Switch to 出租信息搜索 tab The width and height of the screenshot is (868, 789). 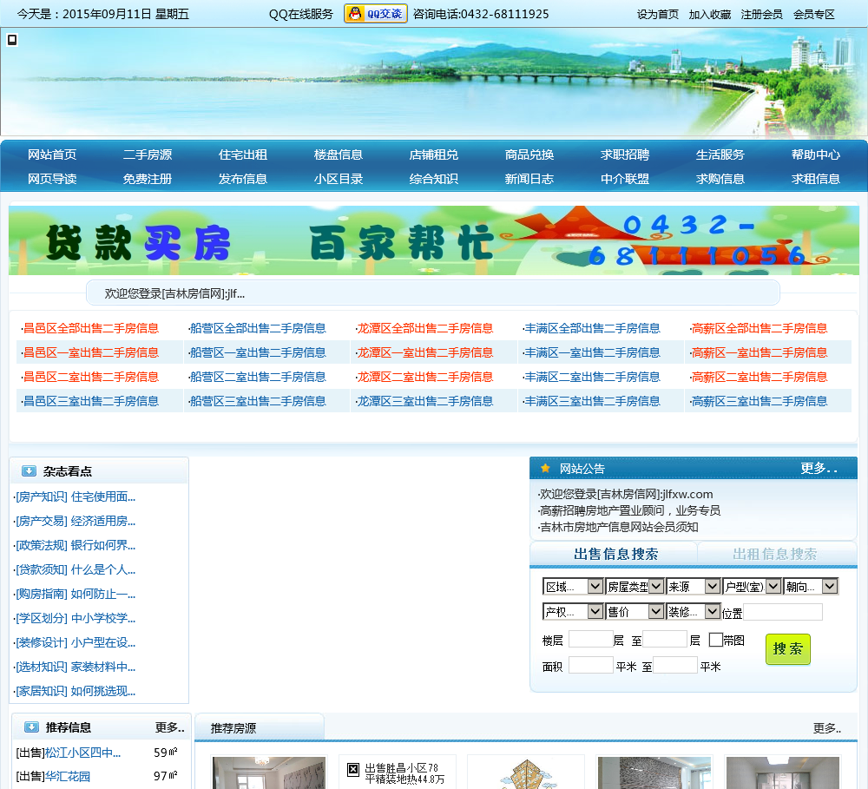click(x=775, y=554)
